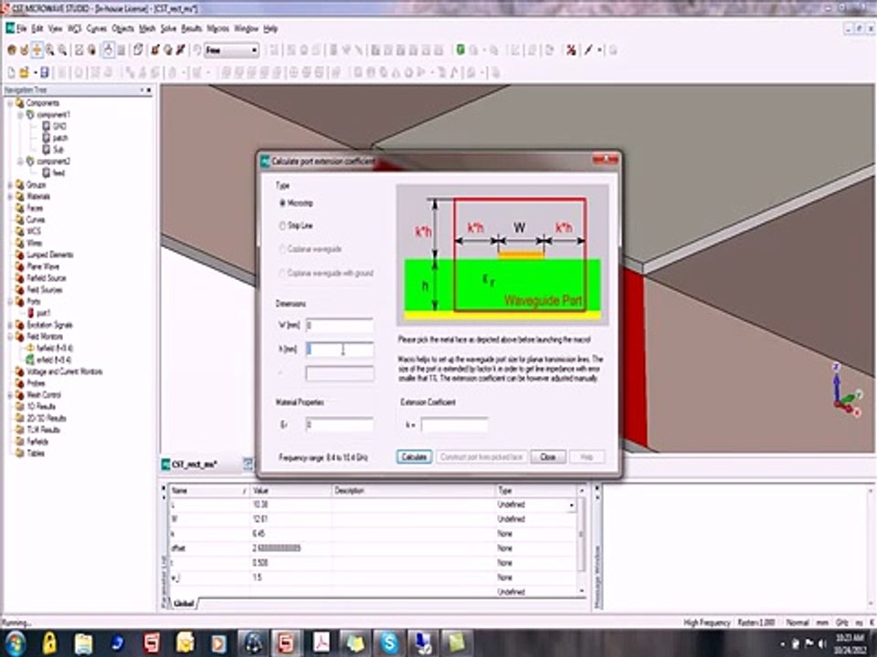Expand the Groups tree node
The height and width of the screenshot is (657, 877).
[x=10, y=184]
